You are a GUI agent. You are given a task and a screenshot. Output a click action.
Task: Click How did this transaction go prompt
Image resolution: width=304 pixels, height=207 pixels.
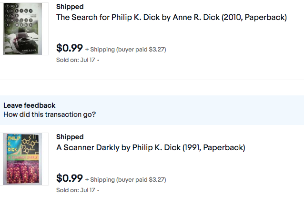[x=50, y=114]
